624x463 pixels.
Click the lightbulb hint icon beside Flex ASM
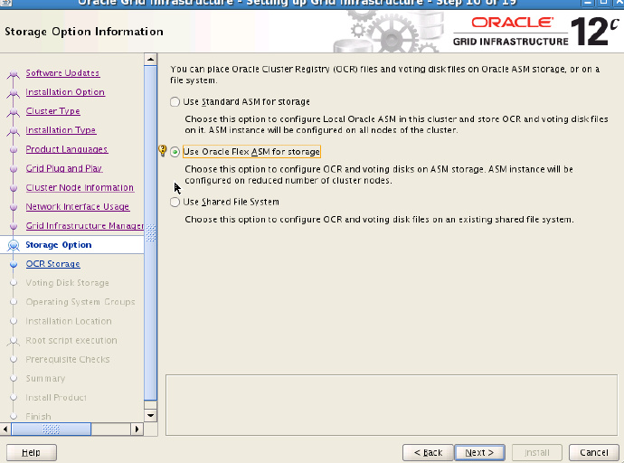(162, 150)
